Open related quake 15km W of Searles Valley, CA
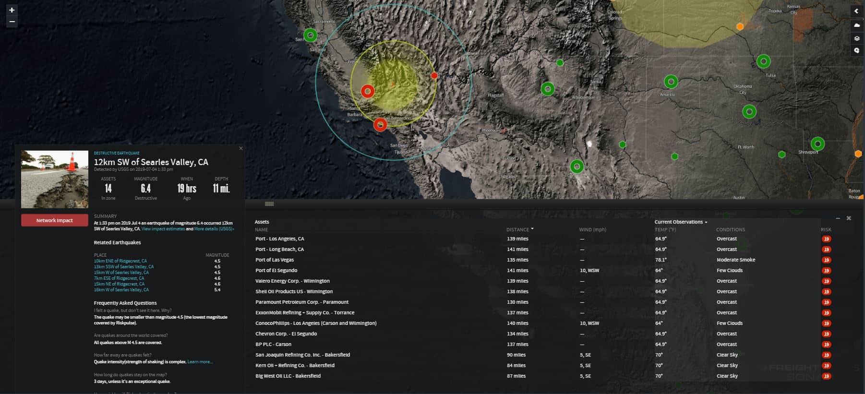 pyautogui.click(x=121, y=273)
